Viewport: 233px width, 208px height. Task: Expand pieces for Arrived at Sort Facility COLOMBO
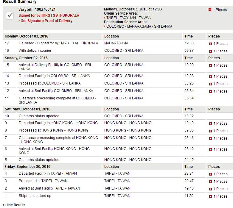210,91
